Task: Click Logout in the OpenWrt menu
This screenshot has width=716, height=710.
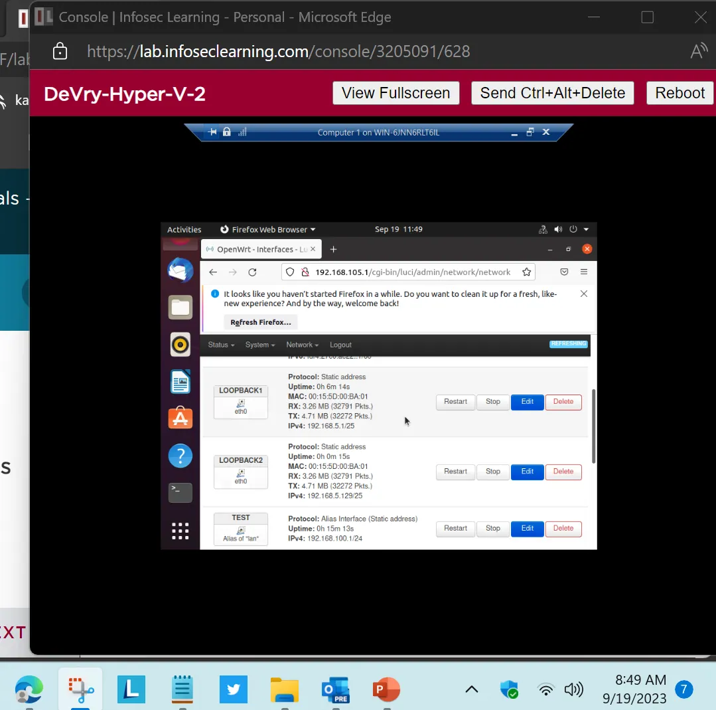Action: click(340, 345)
